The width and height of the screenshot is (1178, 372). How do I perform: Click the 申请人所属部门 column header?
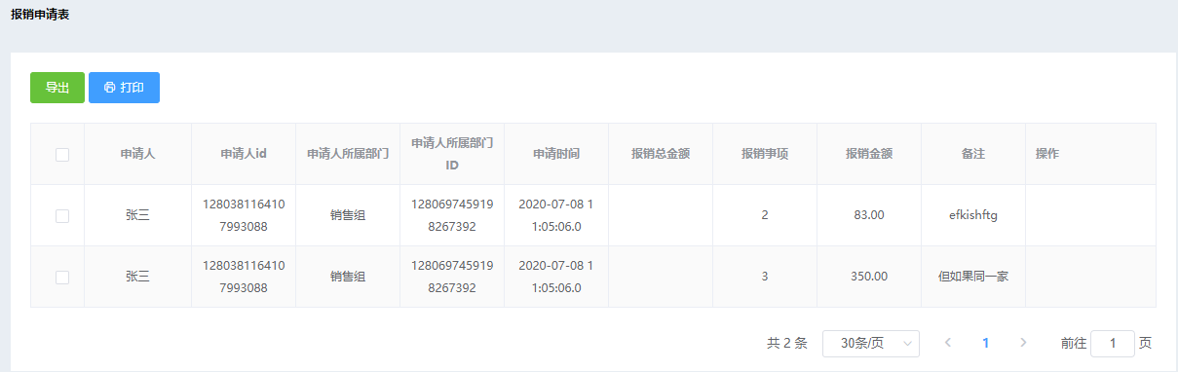348,154
